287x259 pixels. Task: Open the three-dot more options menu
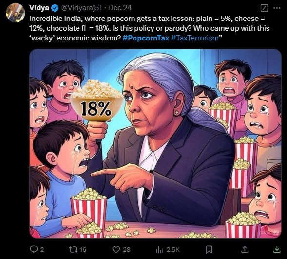pos(277,8)
